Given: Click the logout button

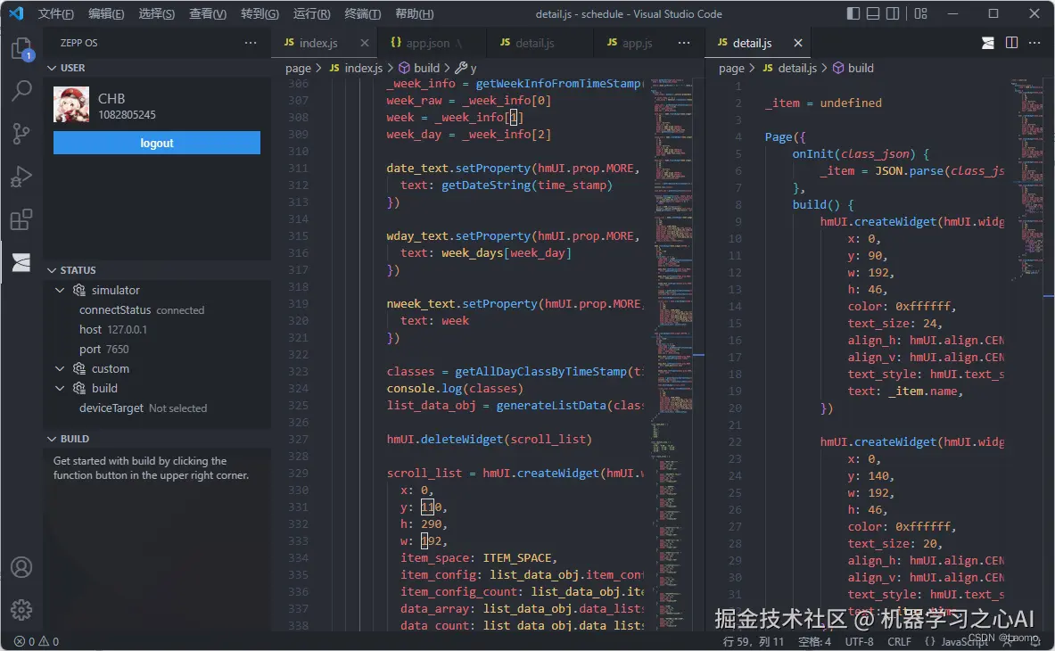Looking at the screenshot, I should (x=157, y=143).
